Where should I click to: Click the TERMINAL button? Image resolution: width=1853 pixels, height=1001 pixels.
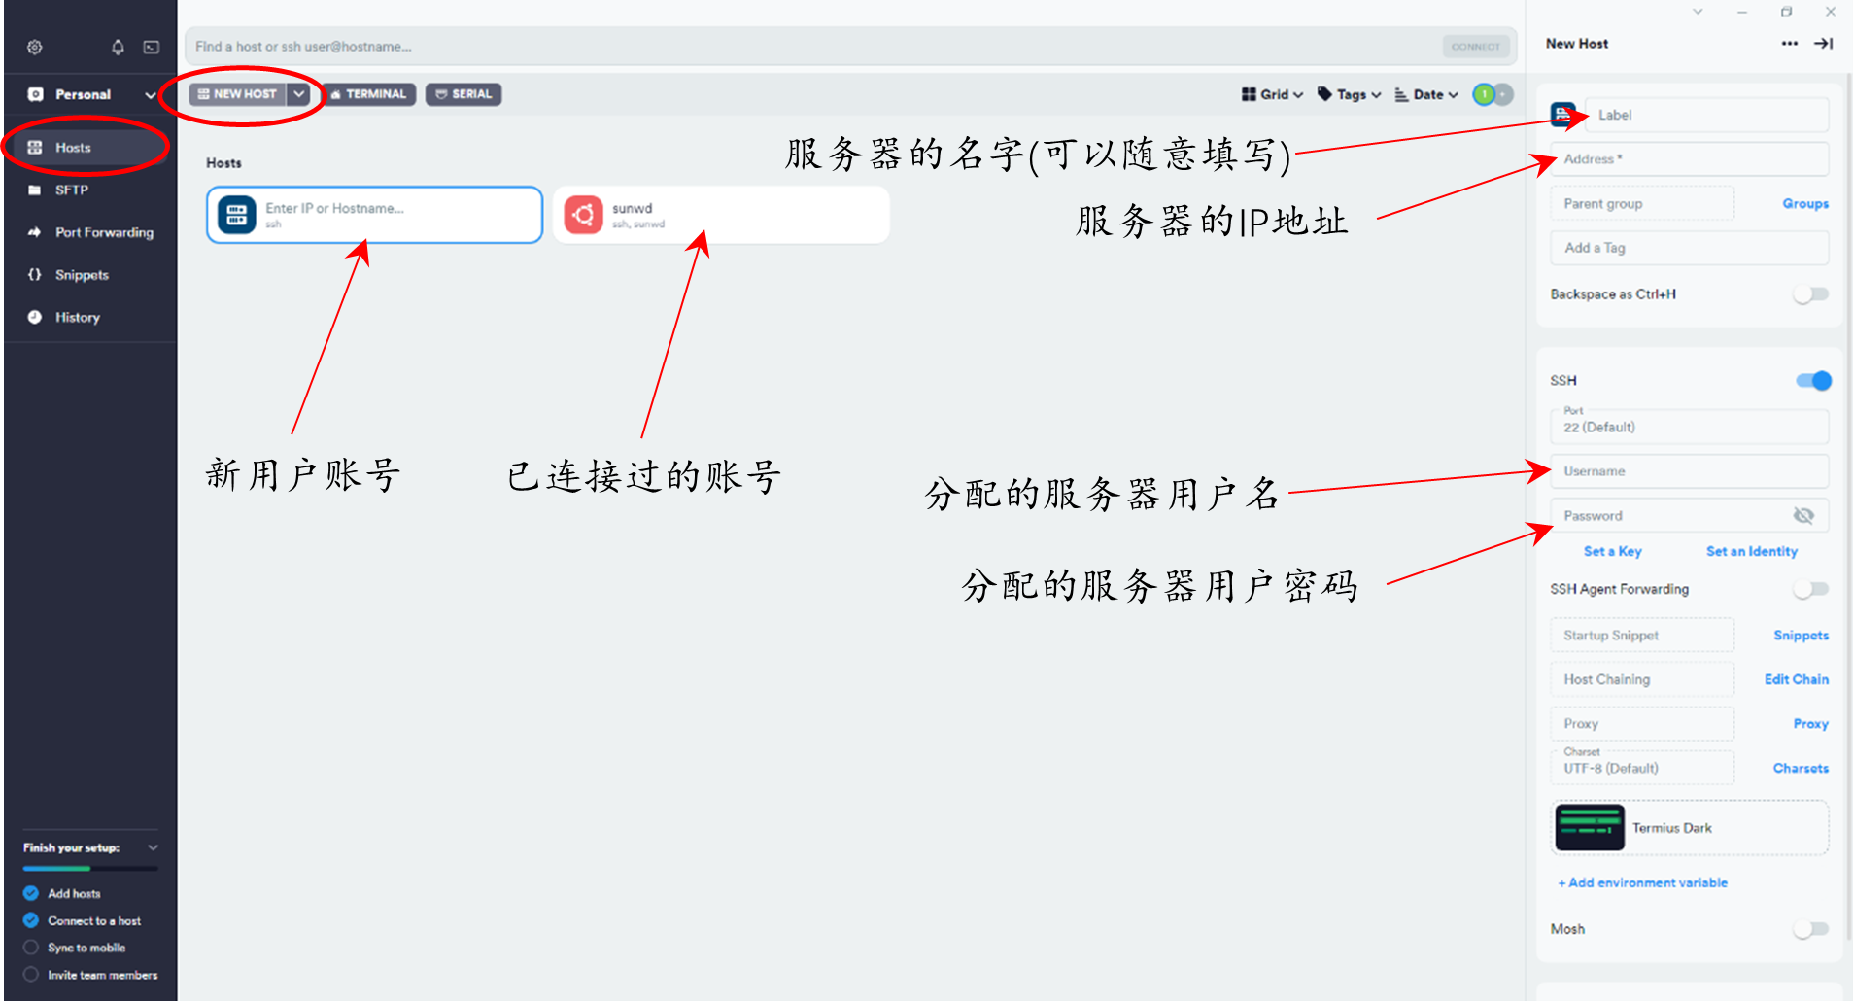[368, 94]
